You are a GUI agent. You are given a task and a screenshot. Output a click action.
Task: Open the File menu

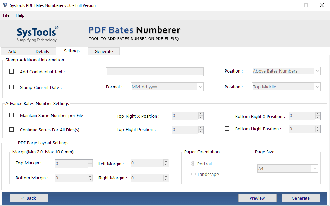tap(6, 15)
